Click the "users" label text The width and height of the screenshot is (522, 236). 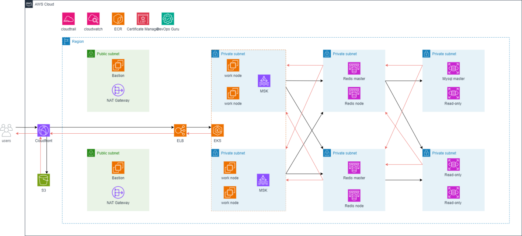point(6,141)
